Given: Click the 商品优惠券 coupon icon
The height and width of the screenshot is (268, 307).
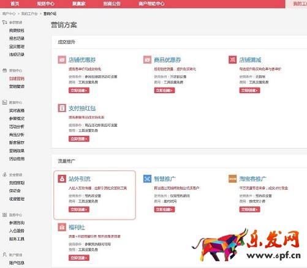Looking at the screenshot, I should (147, 60).
